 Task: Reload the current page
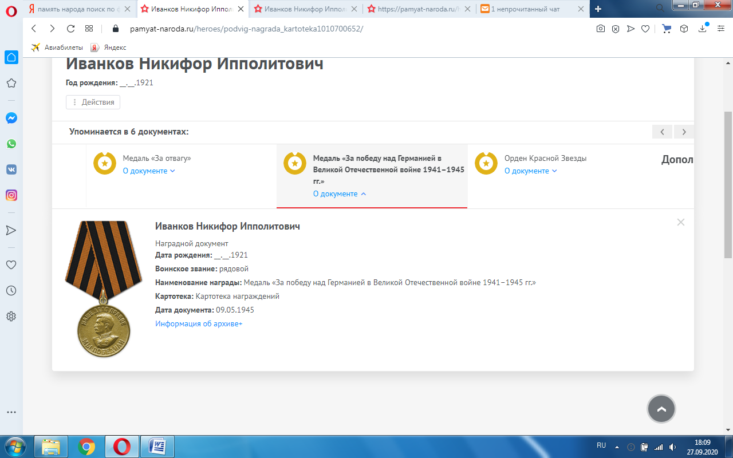click(71, 29)
